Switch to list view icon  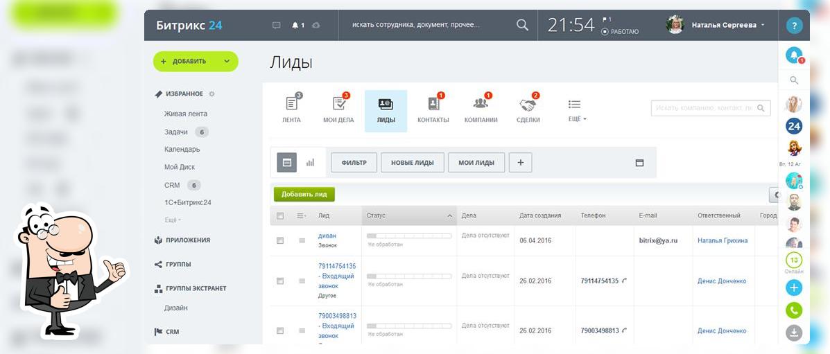click(287, 162)
